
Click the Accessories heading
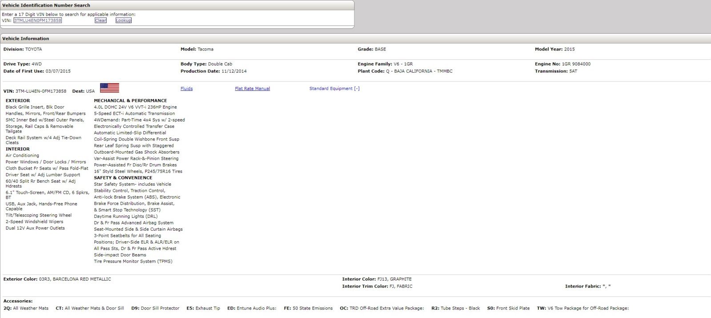click(x=18, y=301)
